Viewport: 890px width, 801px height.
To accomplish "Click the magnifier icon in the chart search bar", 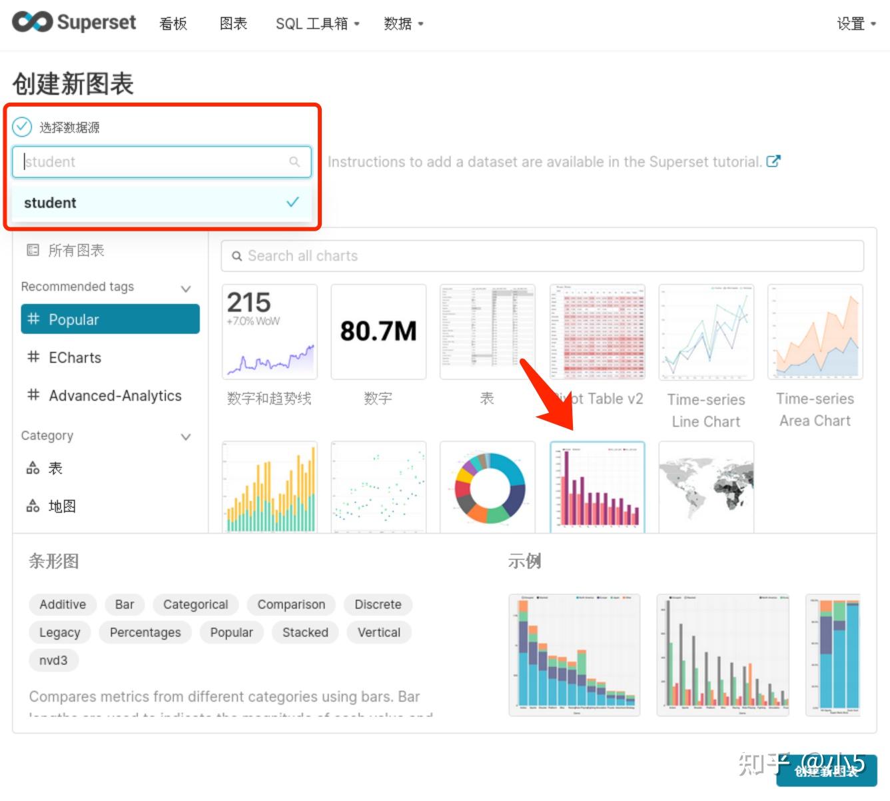I will pyautogui.click(x=237, y=256).
